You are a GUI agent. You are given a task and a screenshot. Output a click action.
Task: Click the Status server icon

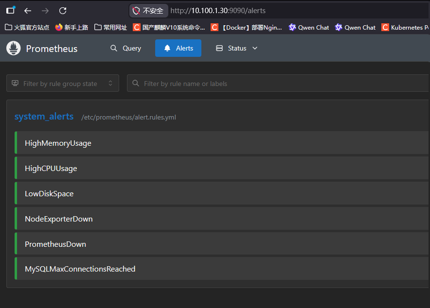click(219, 48)
